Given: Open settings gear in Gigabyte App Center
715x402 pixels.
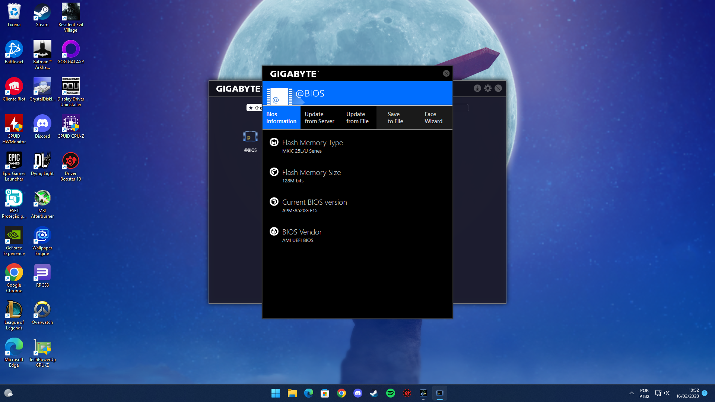Looking at the screenshot, I should coord(488,88).
